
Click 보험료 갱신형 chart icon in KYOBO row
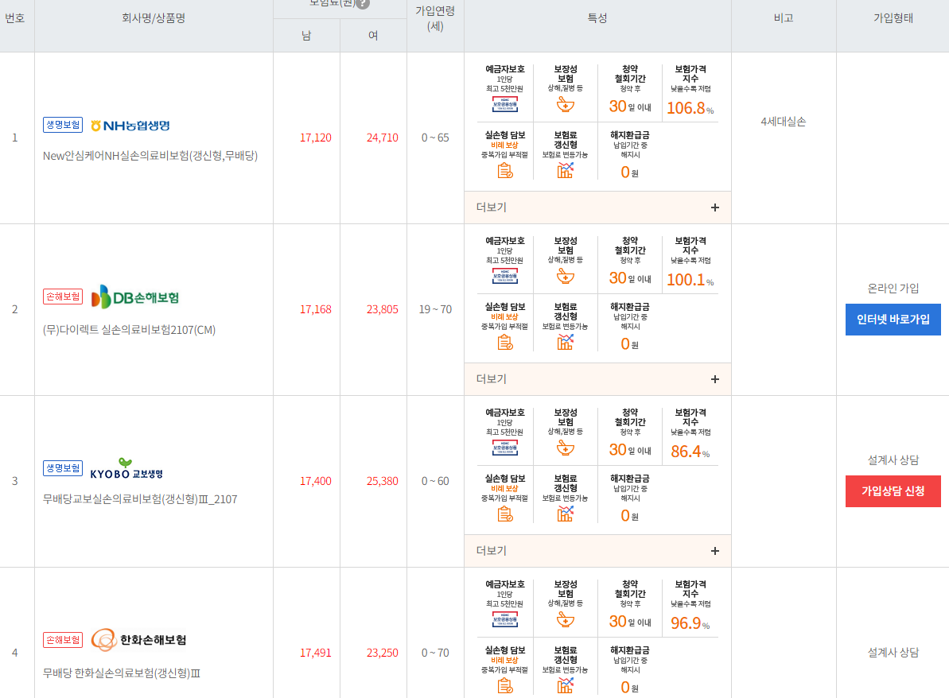[x=566, y=514]
